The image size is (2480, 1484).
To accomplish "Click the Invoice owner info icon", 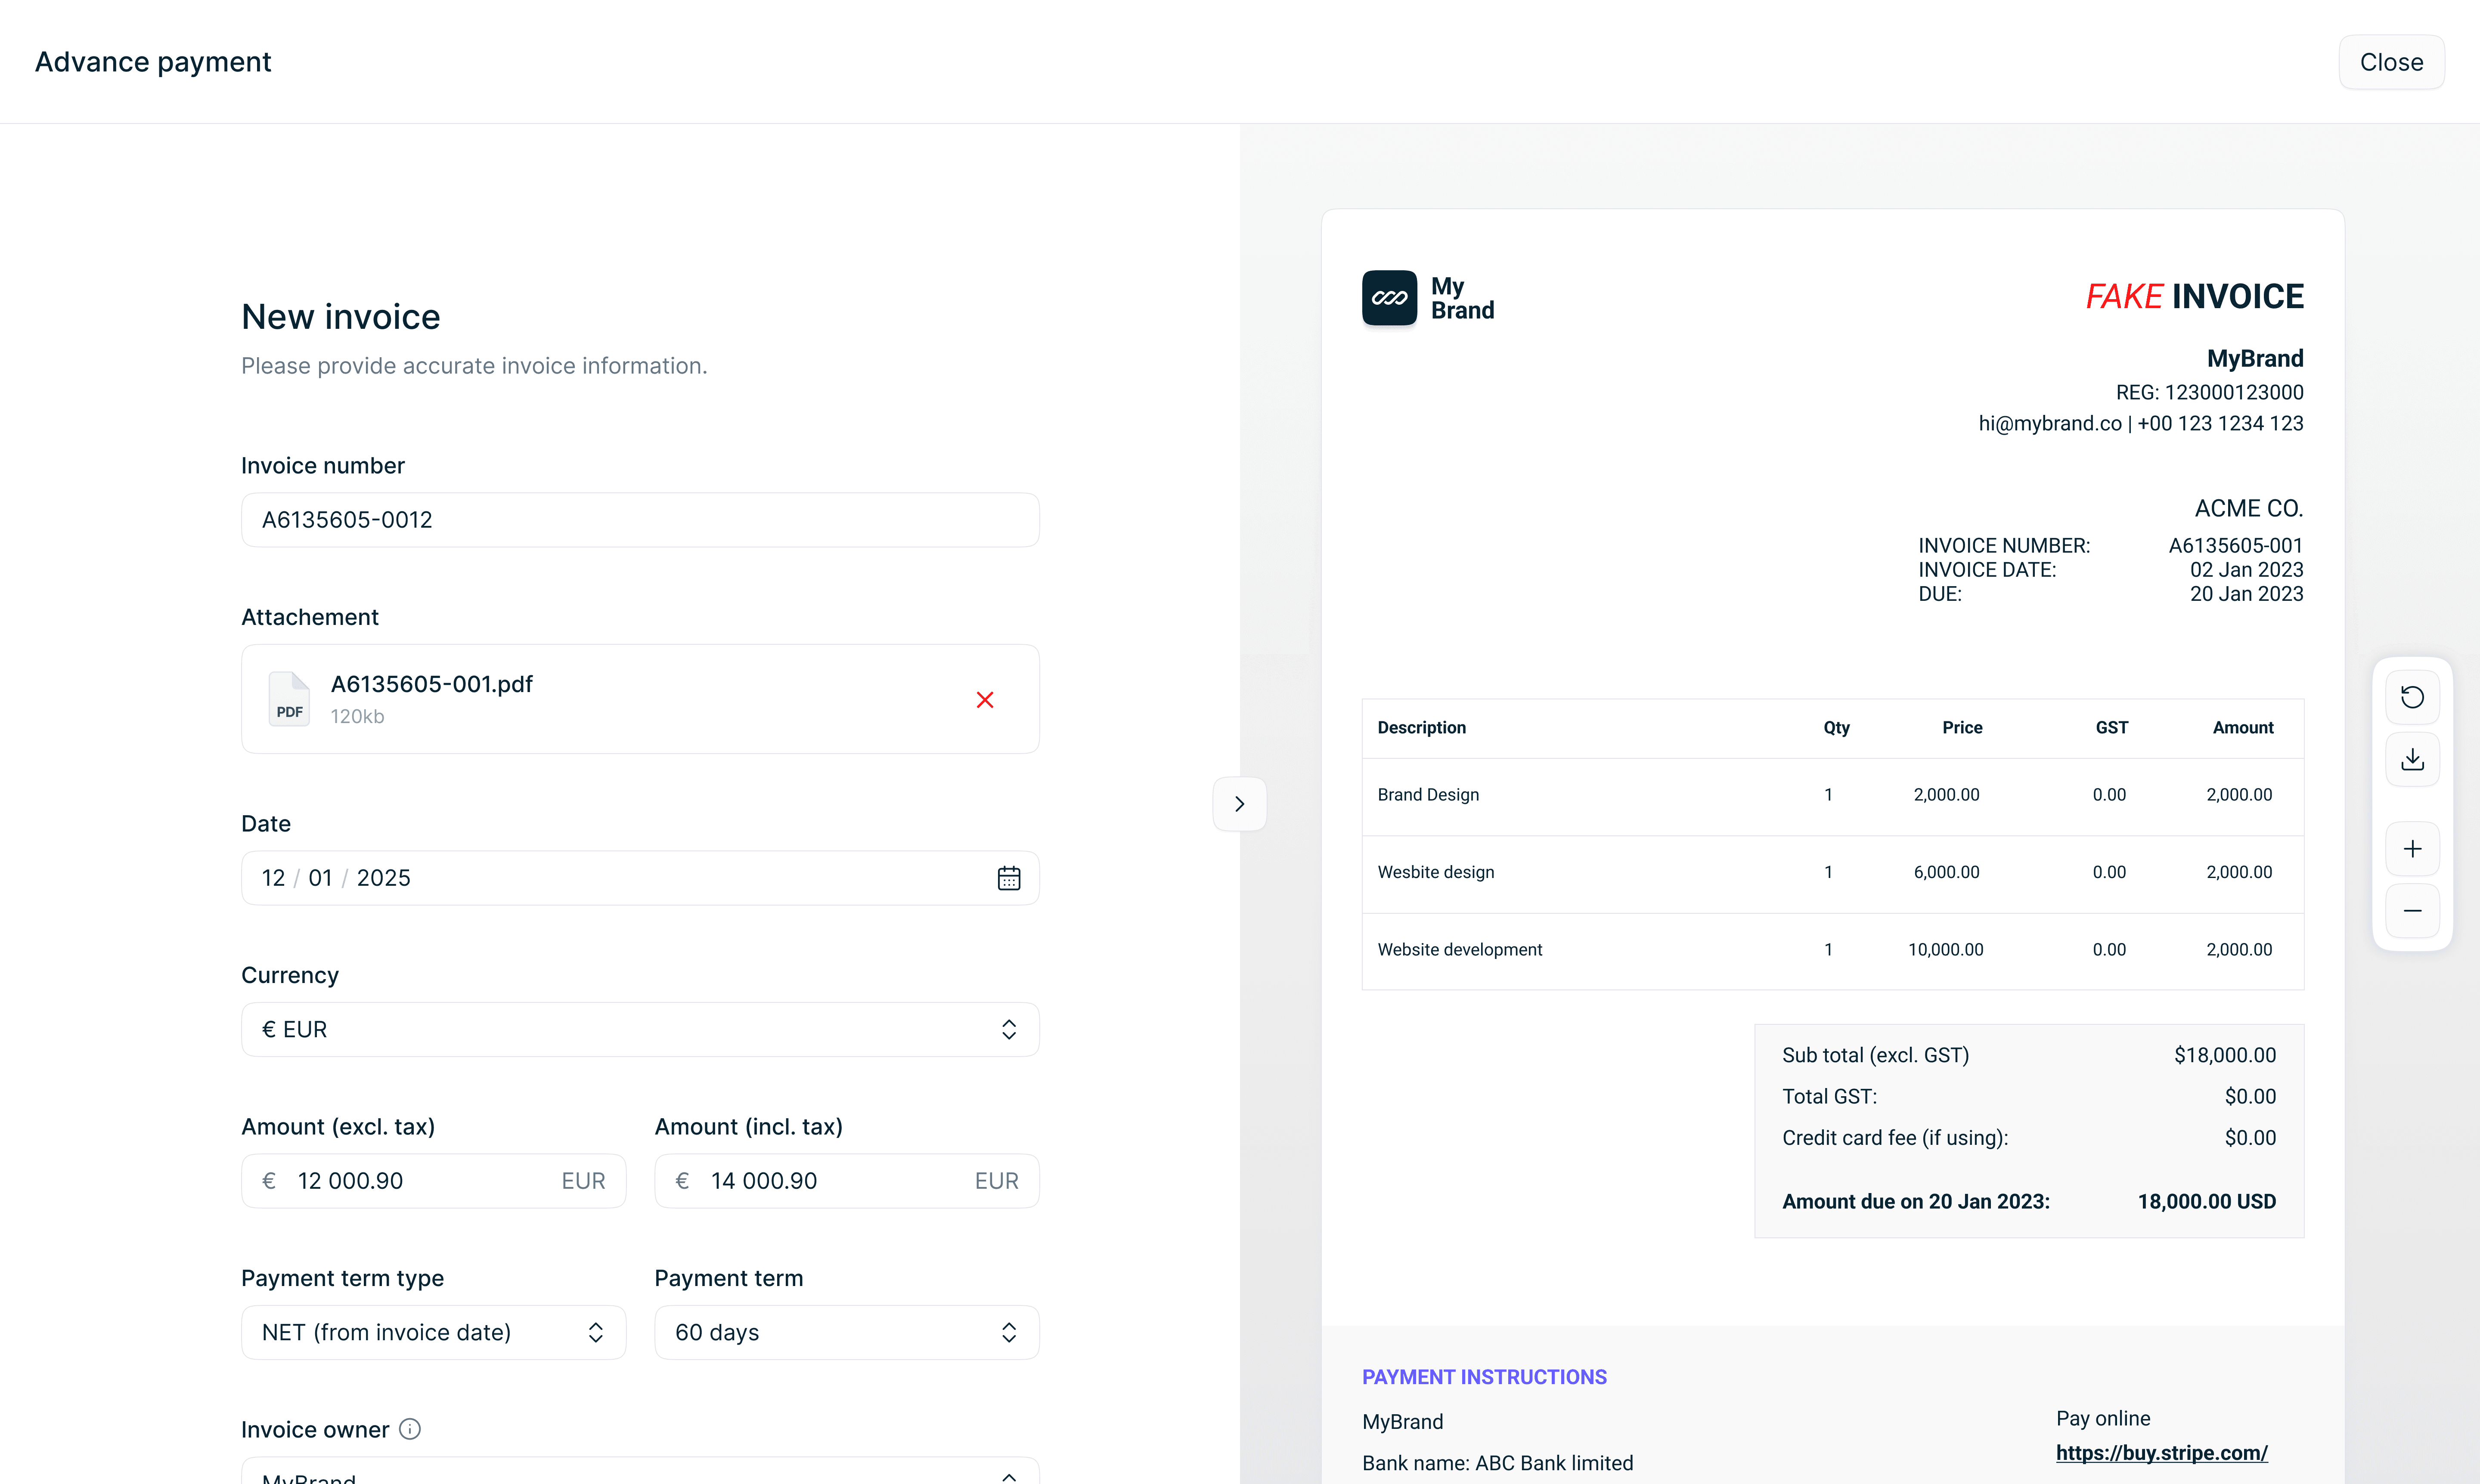I will [x=410, y=1429].
